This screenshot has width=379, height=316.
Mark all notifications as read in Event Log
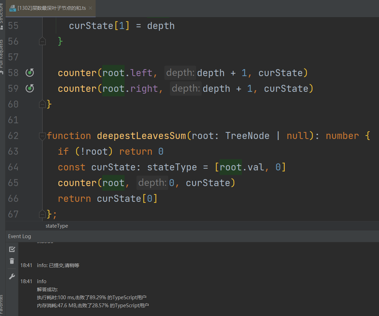12,249
